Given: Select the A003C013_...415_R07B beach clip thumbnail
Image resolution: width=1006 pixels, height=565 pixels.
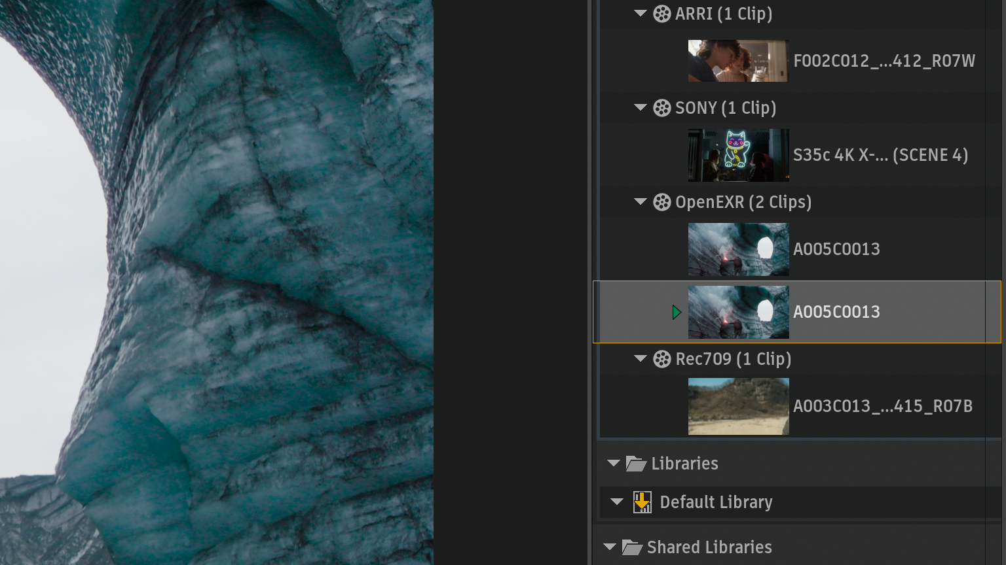Looking at the screenshot, I should (x=738, y=406).
